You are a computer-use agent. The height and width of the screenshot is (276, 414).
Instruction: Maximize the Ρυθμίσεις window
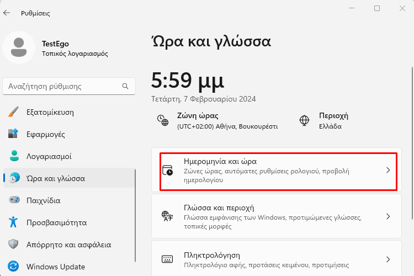coord(377,8)
